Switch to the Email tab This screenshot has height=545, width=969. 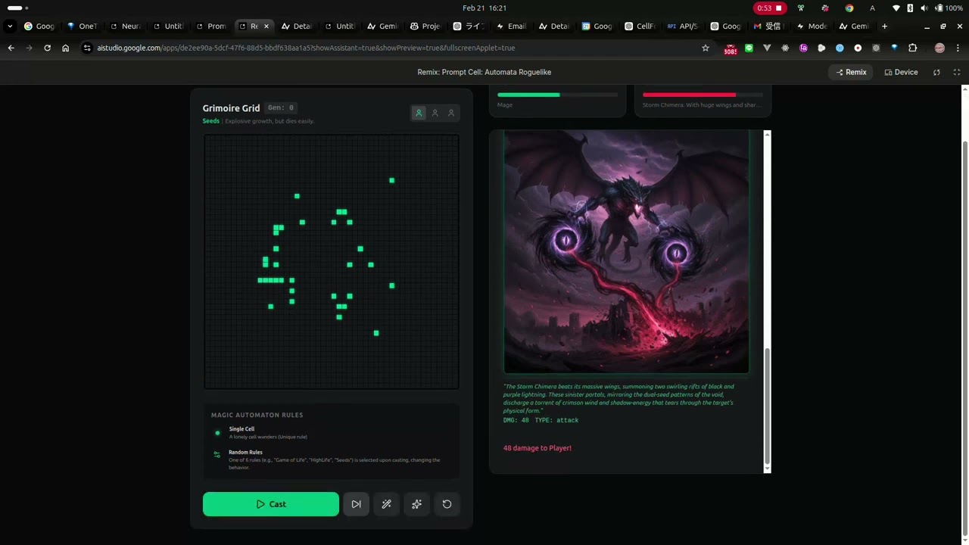tap(511, 26)
